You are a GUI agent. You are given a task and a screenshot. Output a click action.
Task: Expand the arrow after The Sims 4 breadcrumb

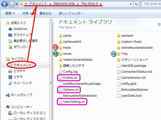point(101,4)
